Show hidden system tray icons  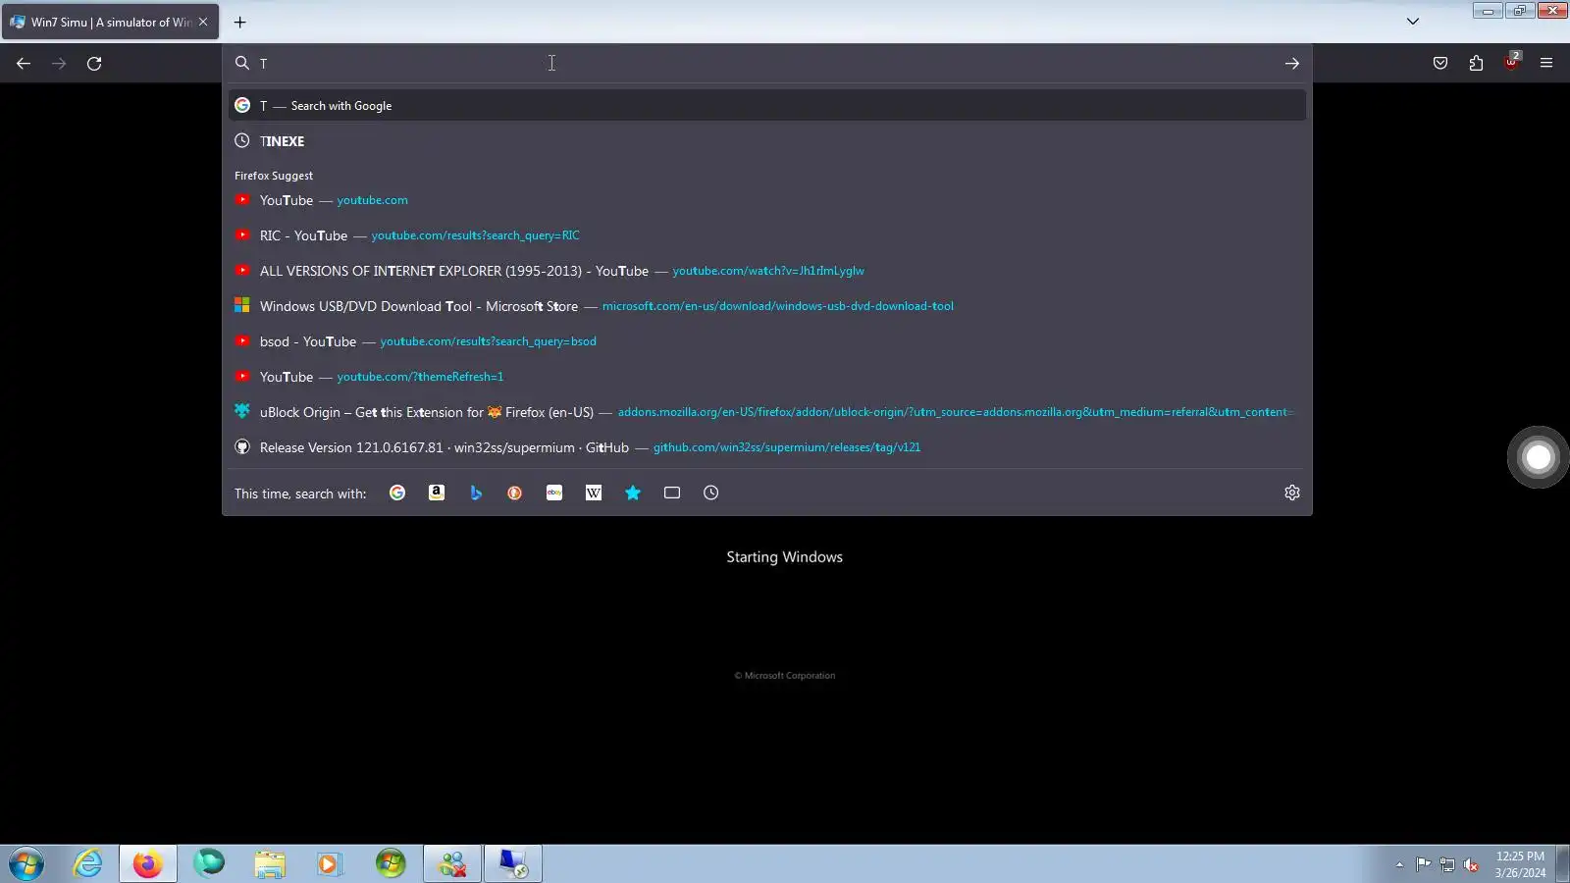coord(1399,864)
